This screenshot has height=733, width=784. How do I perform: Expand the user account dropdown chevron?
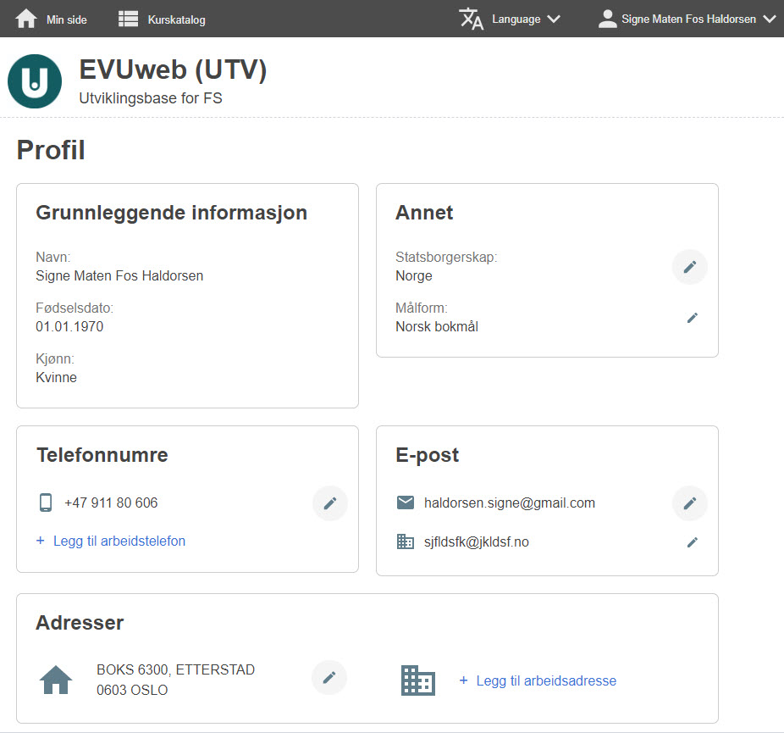pos(770,19)
